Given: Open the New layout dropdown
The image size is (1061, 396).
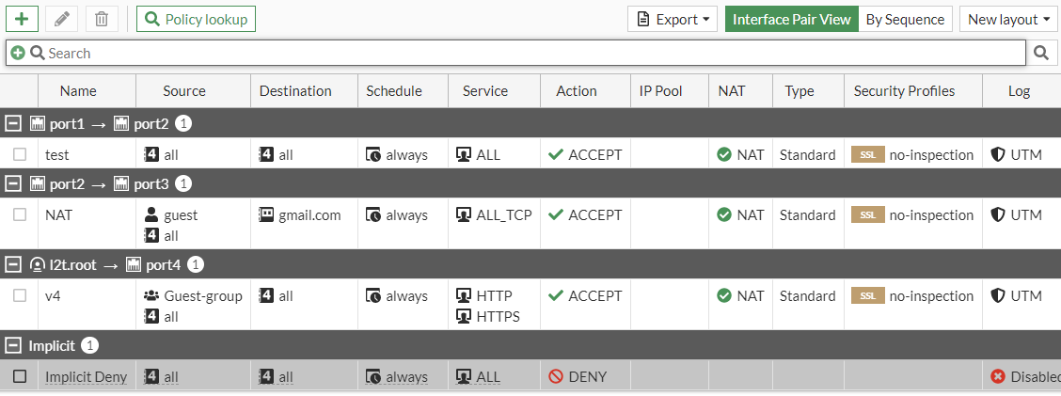Looking at the screenshot, I should (x=1008, y=19).
